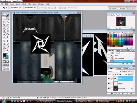The width and height of the screenshot is (137, 103).
Task: Select the Brush tool
Action: (x=8, y=28)
